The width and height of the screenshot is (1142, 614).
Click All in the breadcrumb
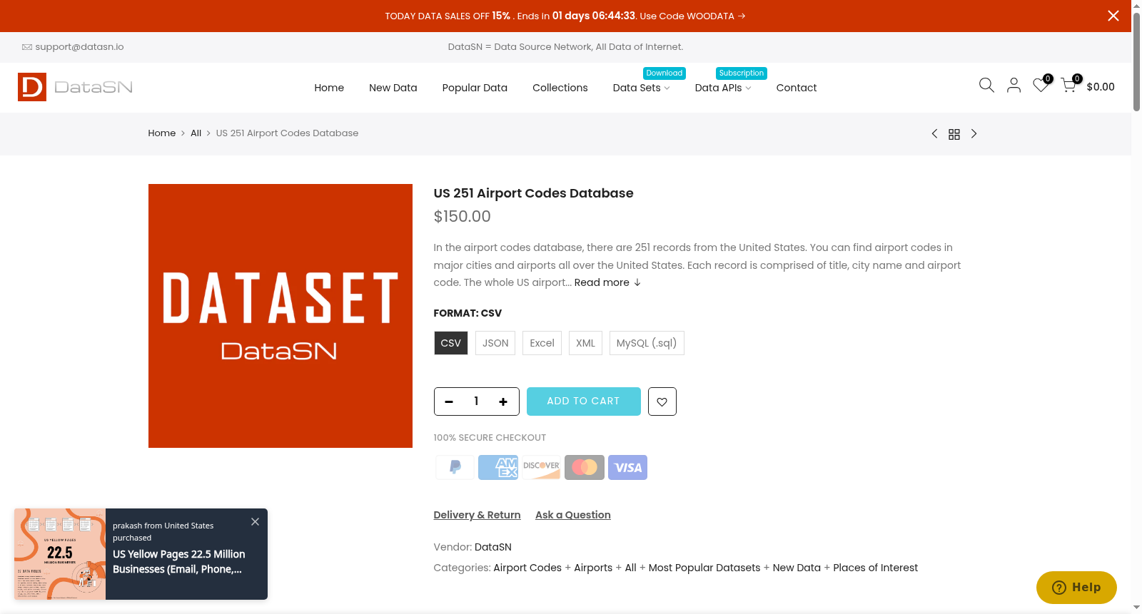[x=196, y=133]
